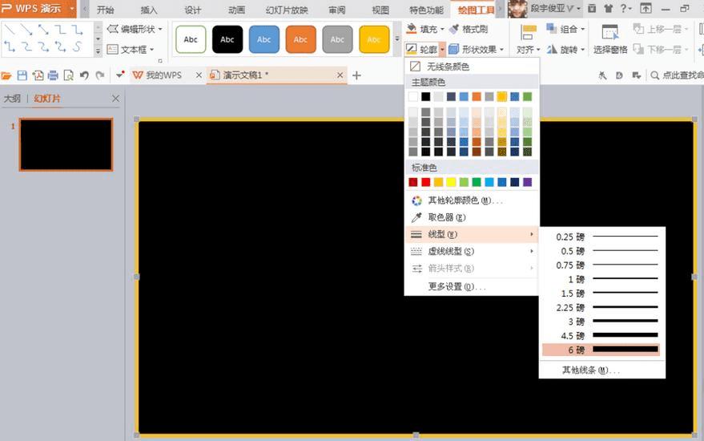Set line weight to 1.5 磅
Viewport: 704px width, 441px height.
tap(601, 293)
